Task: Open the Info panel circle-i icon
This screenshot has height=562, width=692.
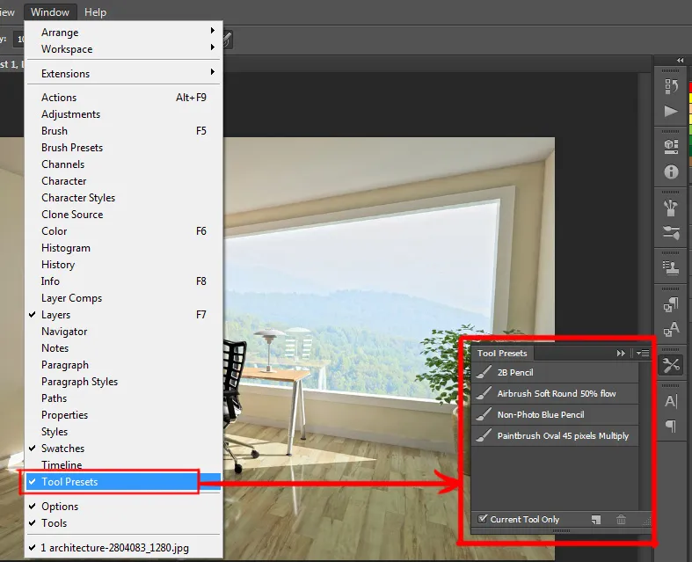Action: [x=671, y=172]
